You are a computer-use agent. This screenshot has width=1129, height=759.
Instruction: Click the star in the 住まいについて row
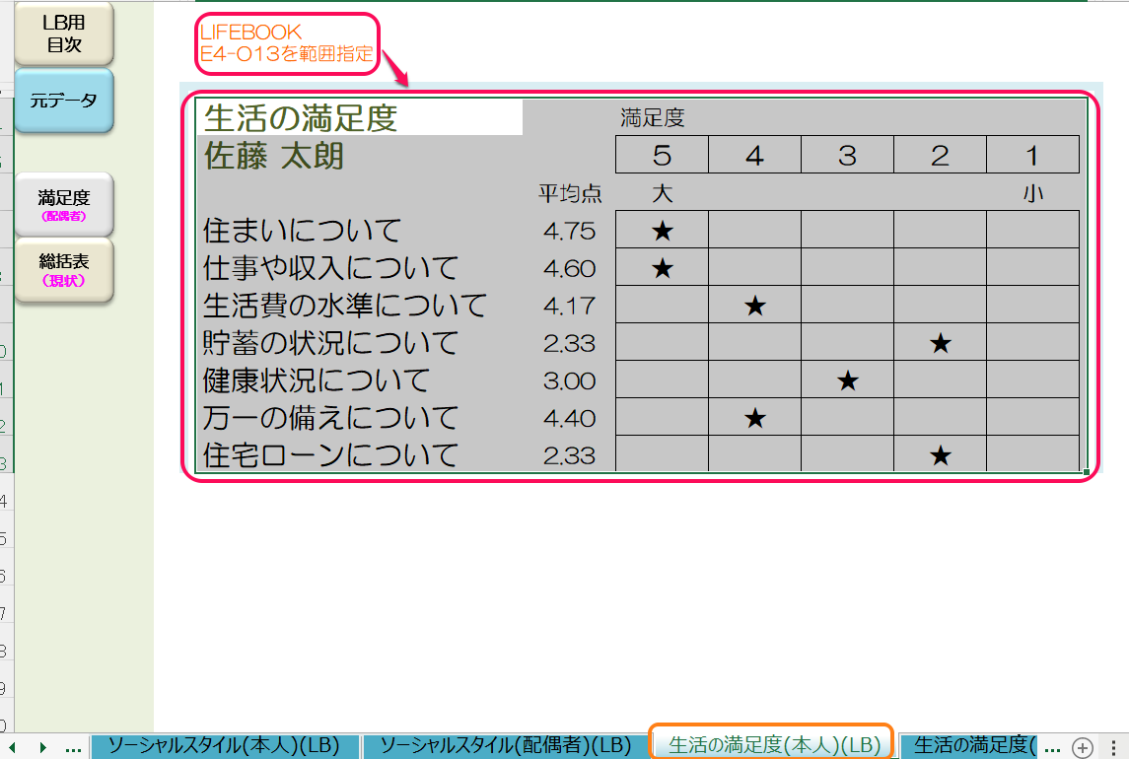tap(662, 231)
